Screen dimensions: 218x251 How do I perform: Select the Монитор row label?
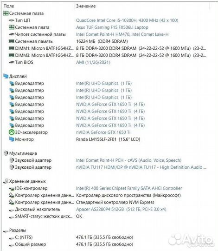click(x=24, y=139)
